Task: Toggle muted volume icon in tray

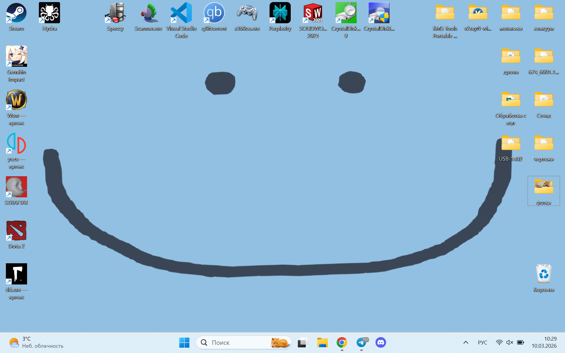Action: click(x=509, y=342)
